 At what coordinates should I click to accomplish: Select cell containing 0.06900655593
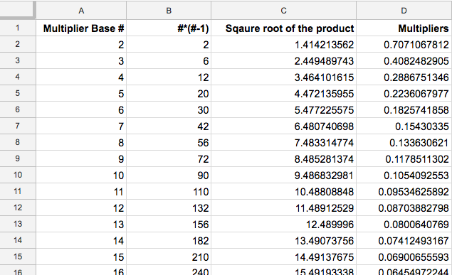(404, 257)
